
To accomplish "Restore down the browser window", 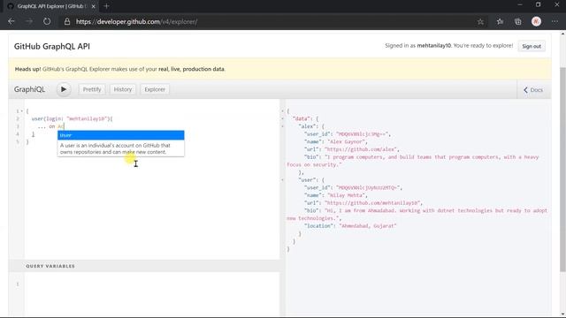I will point(539,5).
